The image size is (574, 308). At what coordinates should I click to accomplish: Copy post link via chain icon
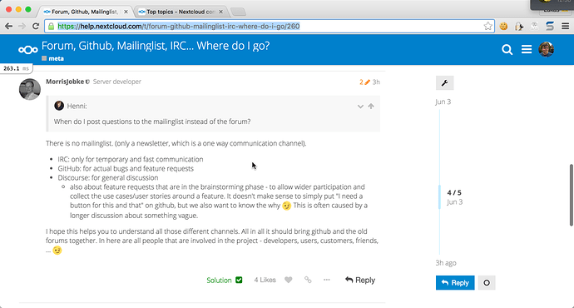coord(308,281)
